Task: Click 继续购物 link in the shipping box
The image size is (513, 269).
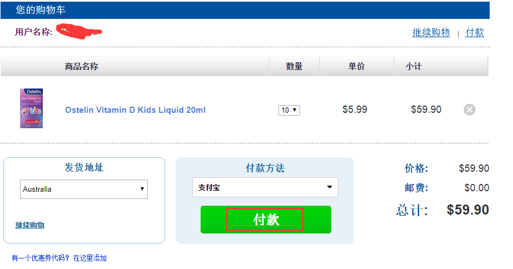Action: coord(29,225)
